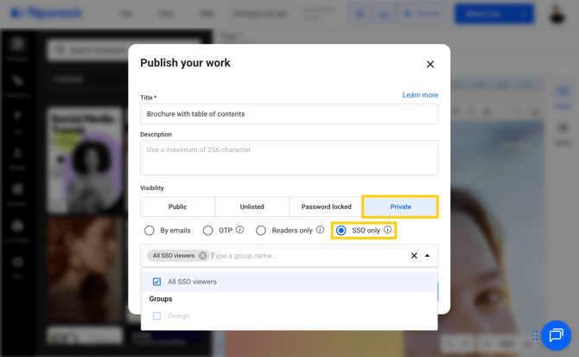The image size is (579, 357).
Task: Click info icon next to SSO only
Action: pos(388,230)
